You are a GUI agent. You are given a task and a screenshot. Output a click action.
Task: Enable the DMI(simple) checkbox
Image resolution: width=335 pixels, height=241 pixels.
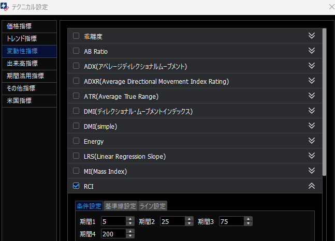[76, 126]
